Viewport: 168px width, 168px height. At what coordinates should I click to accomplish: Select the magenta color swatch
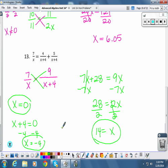coord(49,157)
